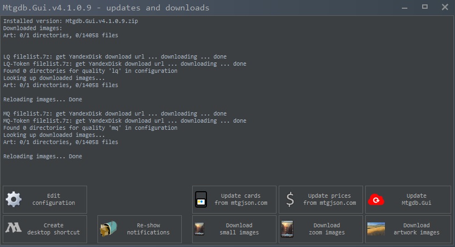
Task: Start Download artwork images via its label
Action: tap(417, 229)
